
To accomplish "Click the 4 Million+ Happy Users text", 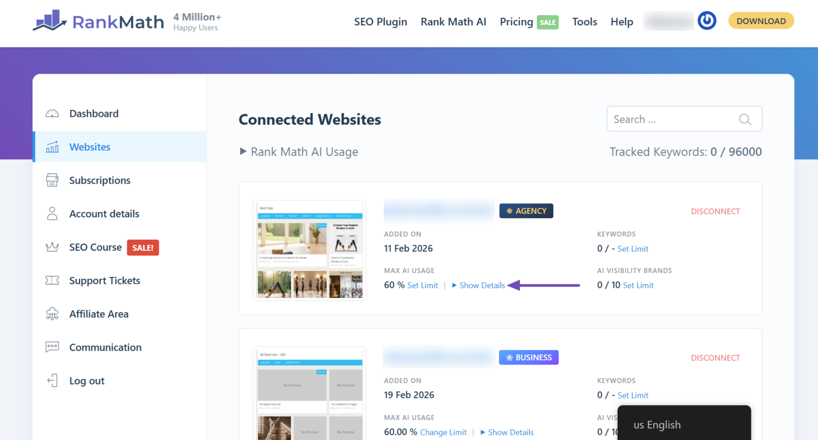I will coord(197,22).
